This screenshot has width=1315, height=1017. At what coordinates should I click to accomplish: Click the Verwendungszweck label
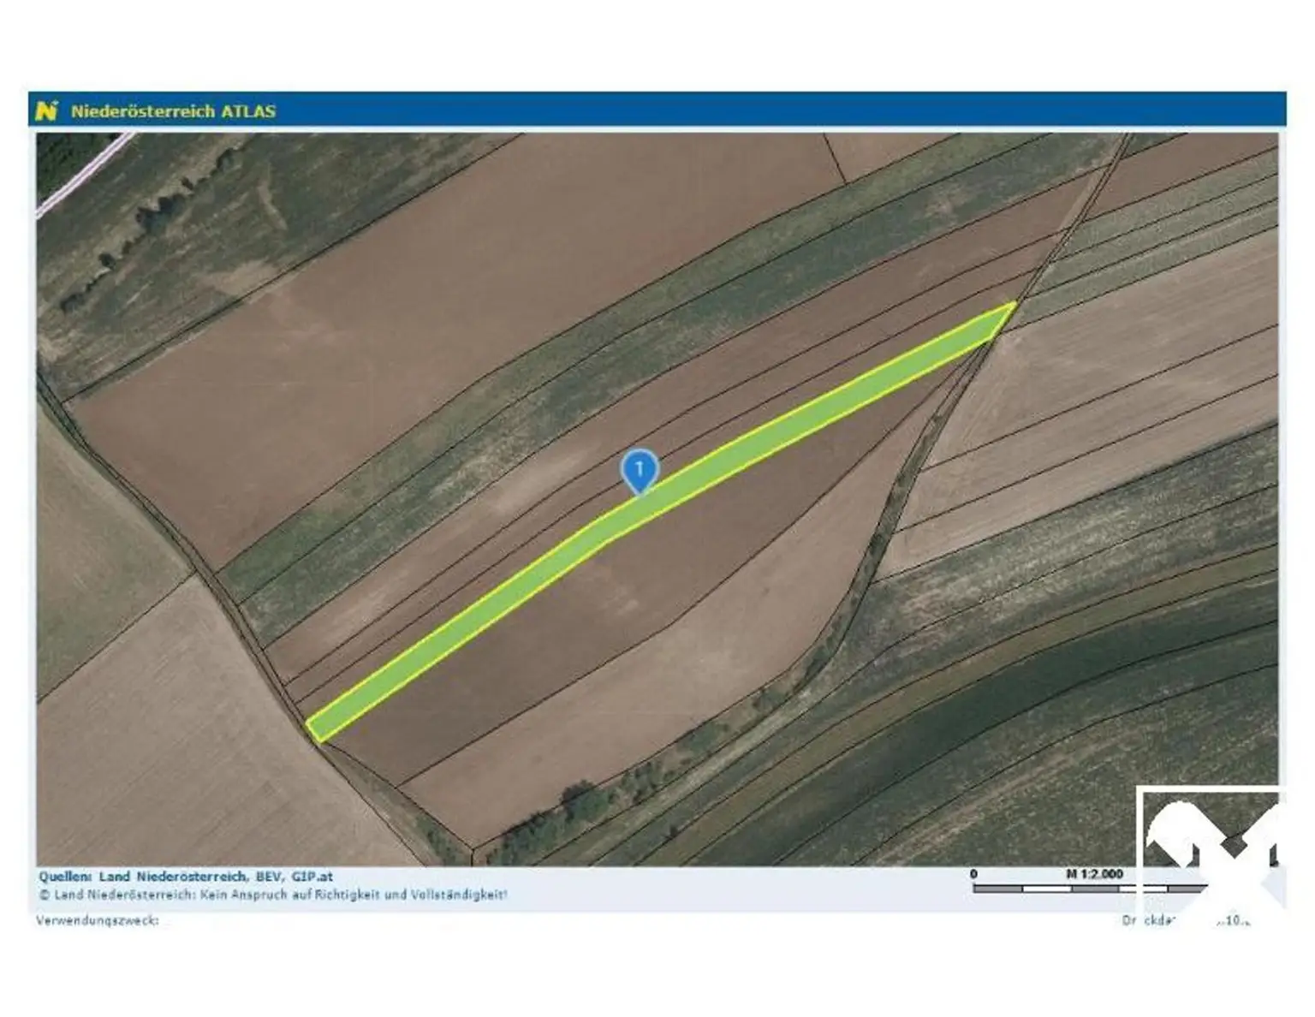(97, 921)
